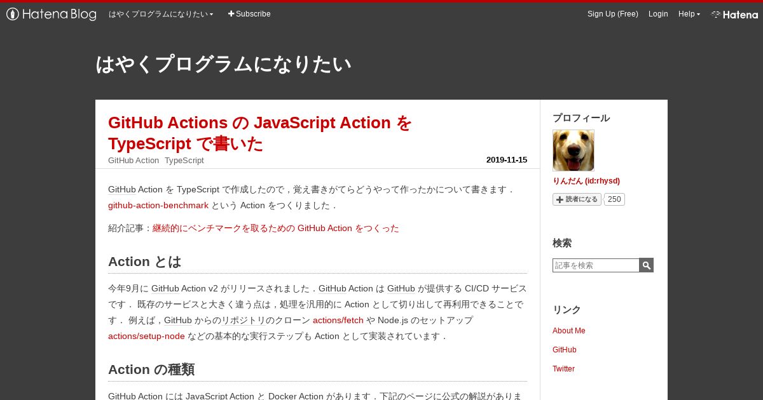This screenshot has height=400, width=763.
Task: Open the article title GitHub Actions の JavaScript Action
Action: tap(260, 133)
